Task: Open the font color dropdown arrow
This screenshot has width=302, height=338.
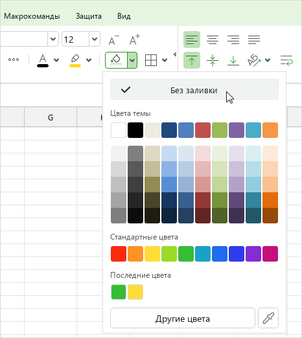Action: click(56, 60)
